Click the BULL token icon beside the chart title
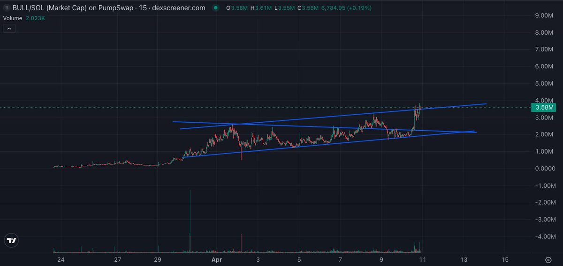 point(7,8)
